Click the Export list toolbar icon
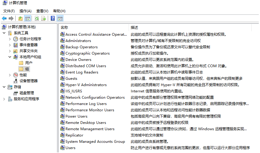The image size is (260, 153). [44, 18]
